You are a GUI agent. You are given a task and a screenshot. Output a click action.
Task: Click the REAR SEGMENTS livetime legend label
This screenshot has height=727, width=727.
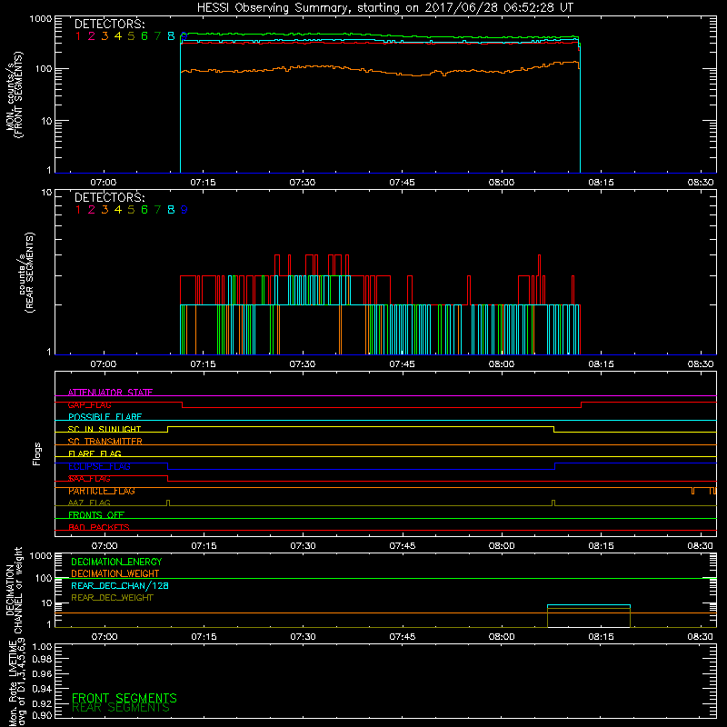pos(121,708)
